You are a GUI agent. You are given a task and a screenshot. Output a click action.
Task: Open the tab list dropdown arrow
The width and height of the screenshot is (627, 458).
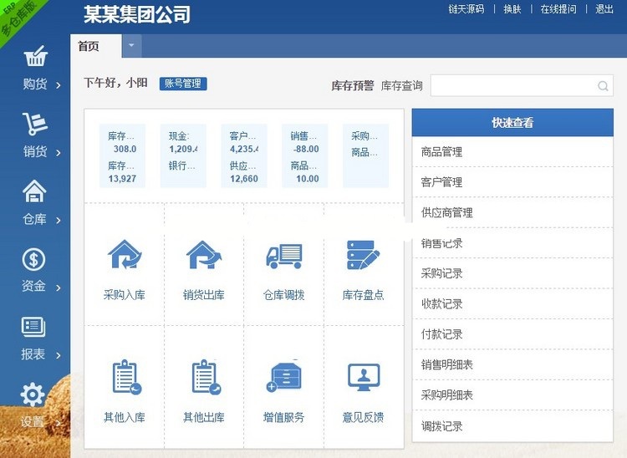131,45
